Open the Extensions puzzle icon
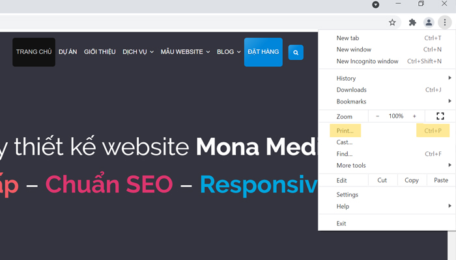The height and width of the screenshot is (260, 456). point(412,22)
